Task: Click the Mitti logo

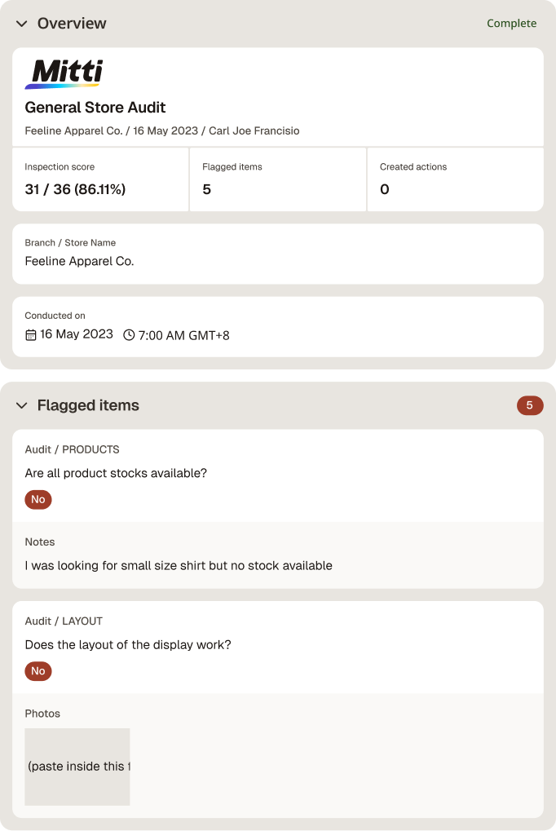Action: point(64,73)
